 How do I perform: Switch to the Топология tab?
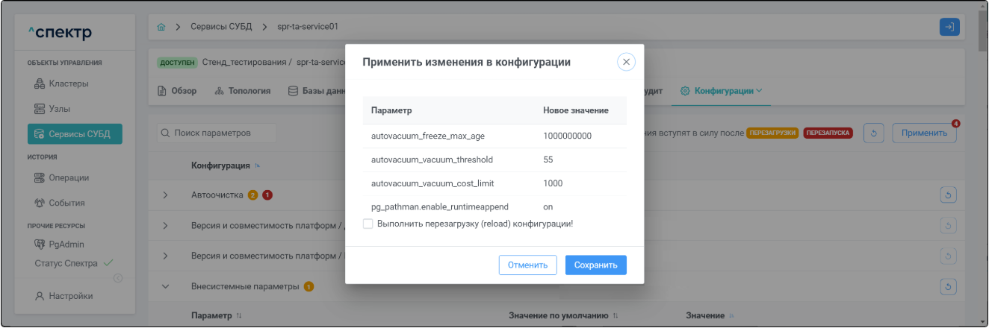[x=242, y=91]
